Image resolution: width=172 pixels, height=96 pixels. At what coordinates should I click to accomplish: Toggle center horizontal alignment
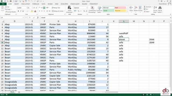(42, 11)
